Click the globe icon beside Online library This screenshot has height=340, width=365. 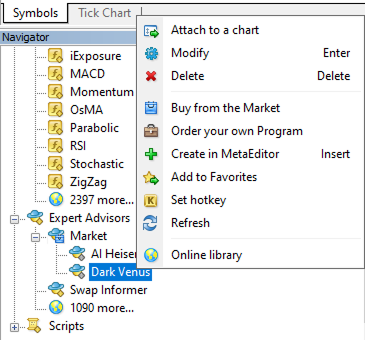pyautogui.click(x=151, y=255)
